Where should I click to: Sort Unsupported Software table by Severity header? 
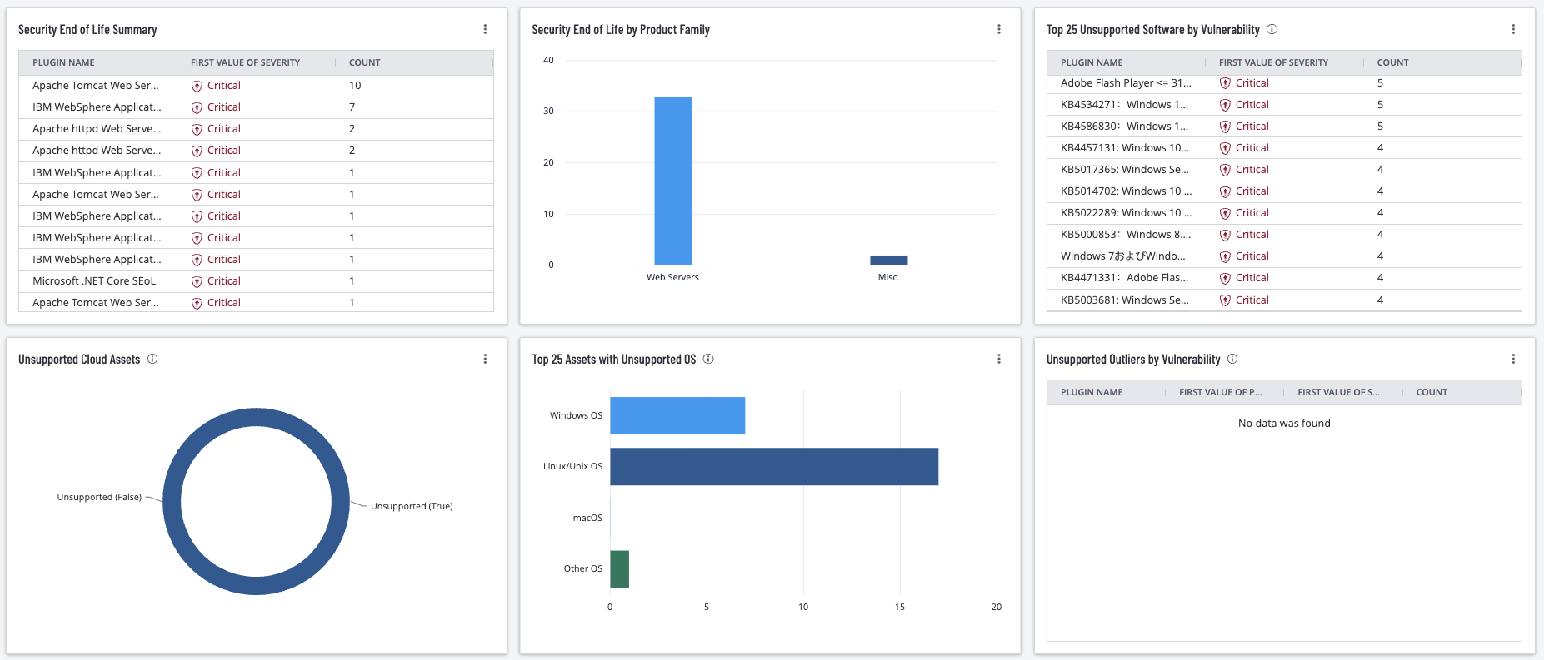pos(1273,62)
